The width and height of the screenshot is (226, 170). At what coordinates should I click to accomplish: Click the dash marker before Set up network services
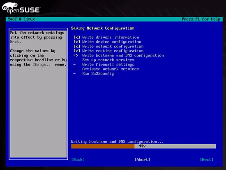pos(74,60)
